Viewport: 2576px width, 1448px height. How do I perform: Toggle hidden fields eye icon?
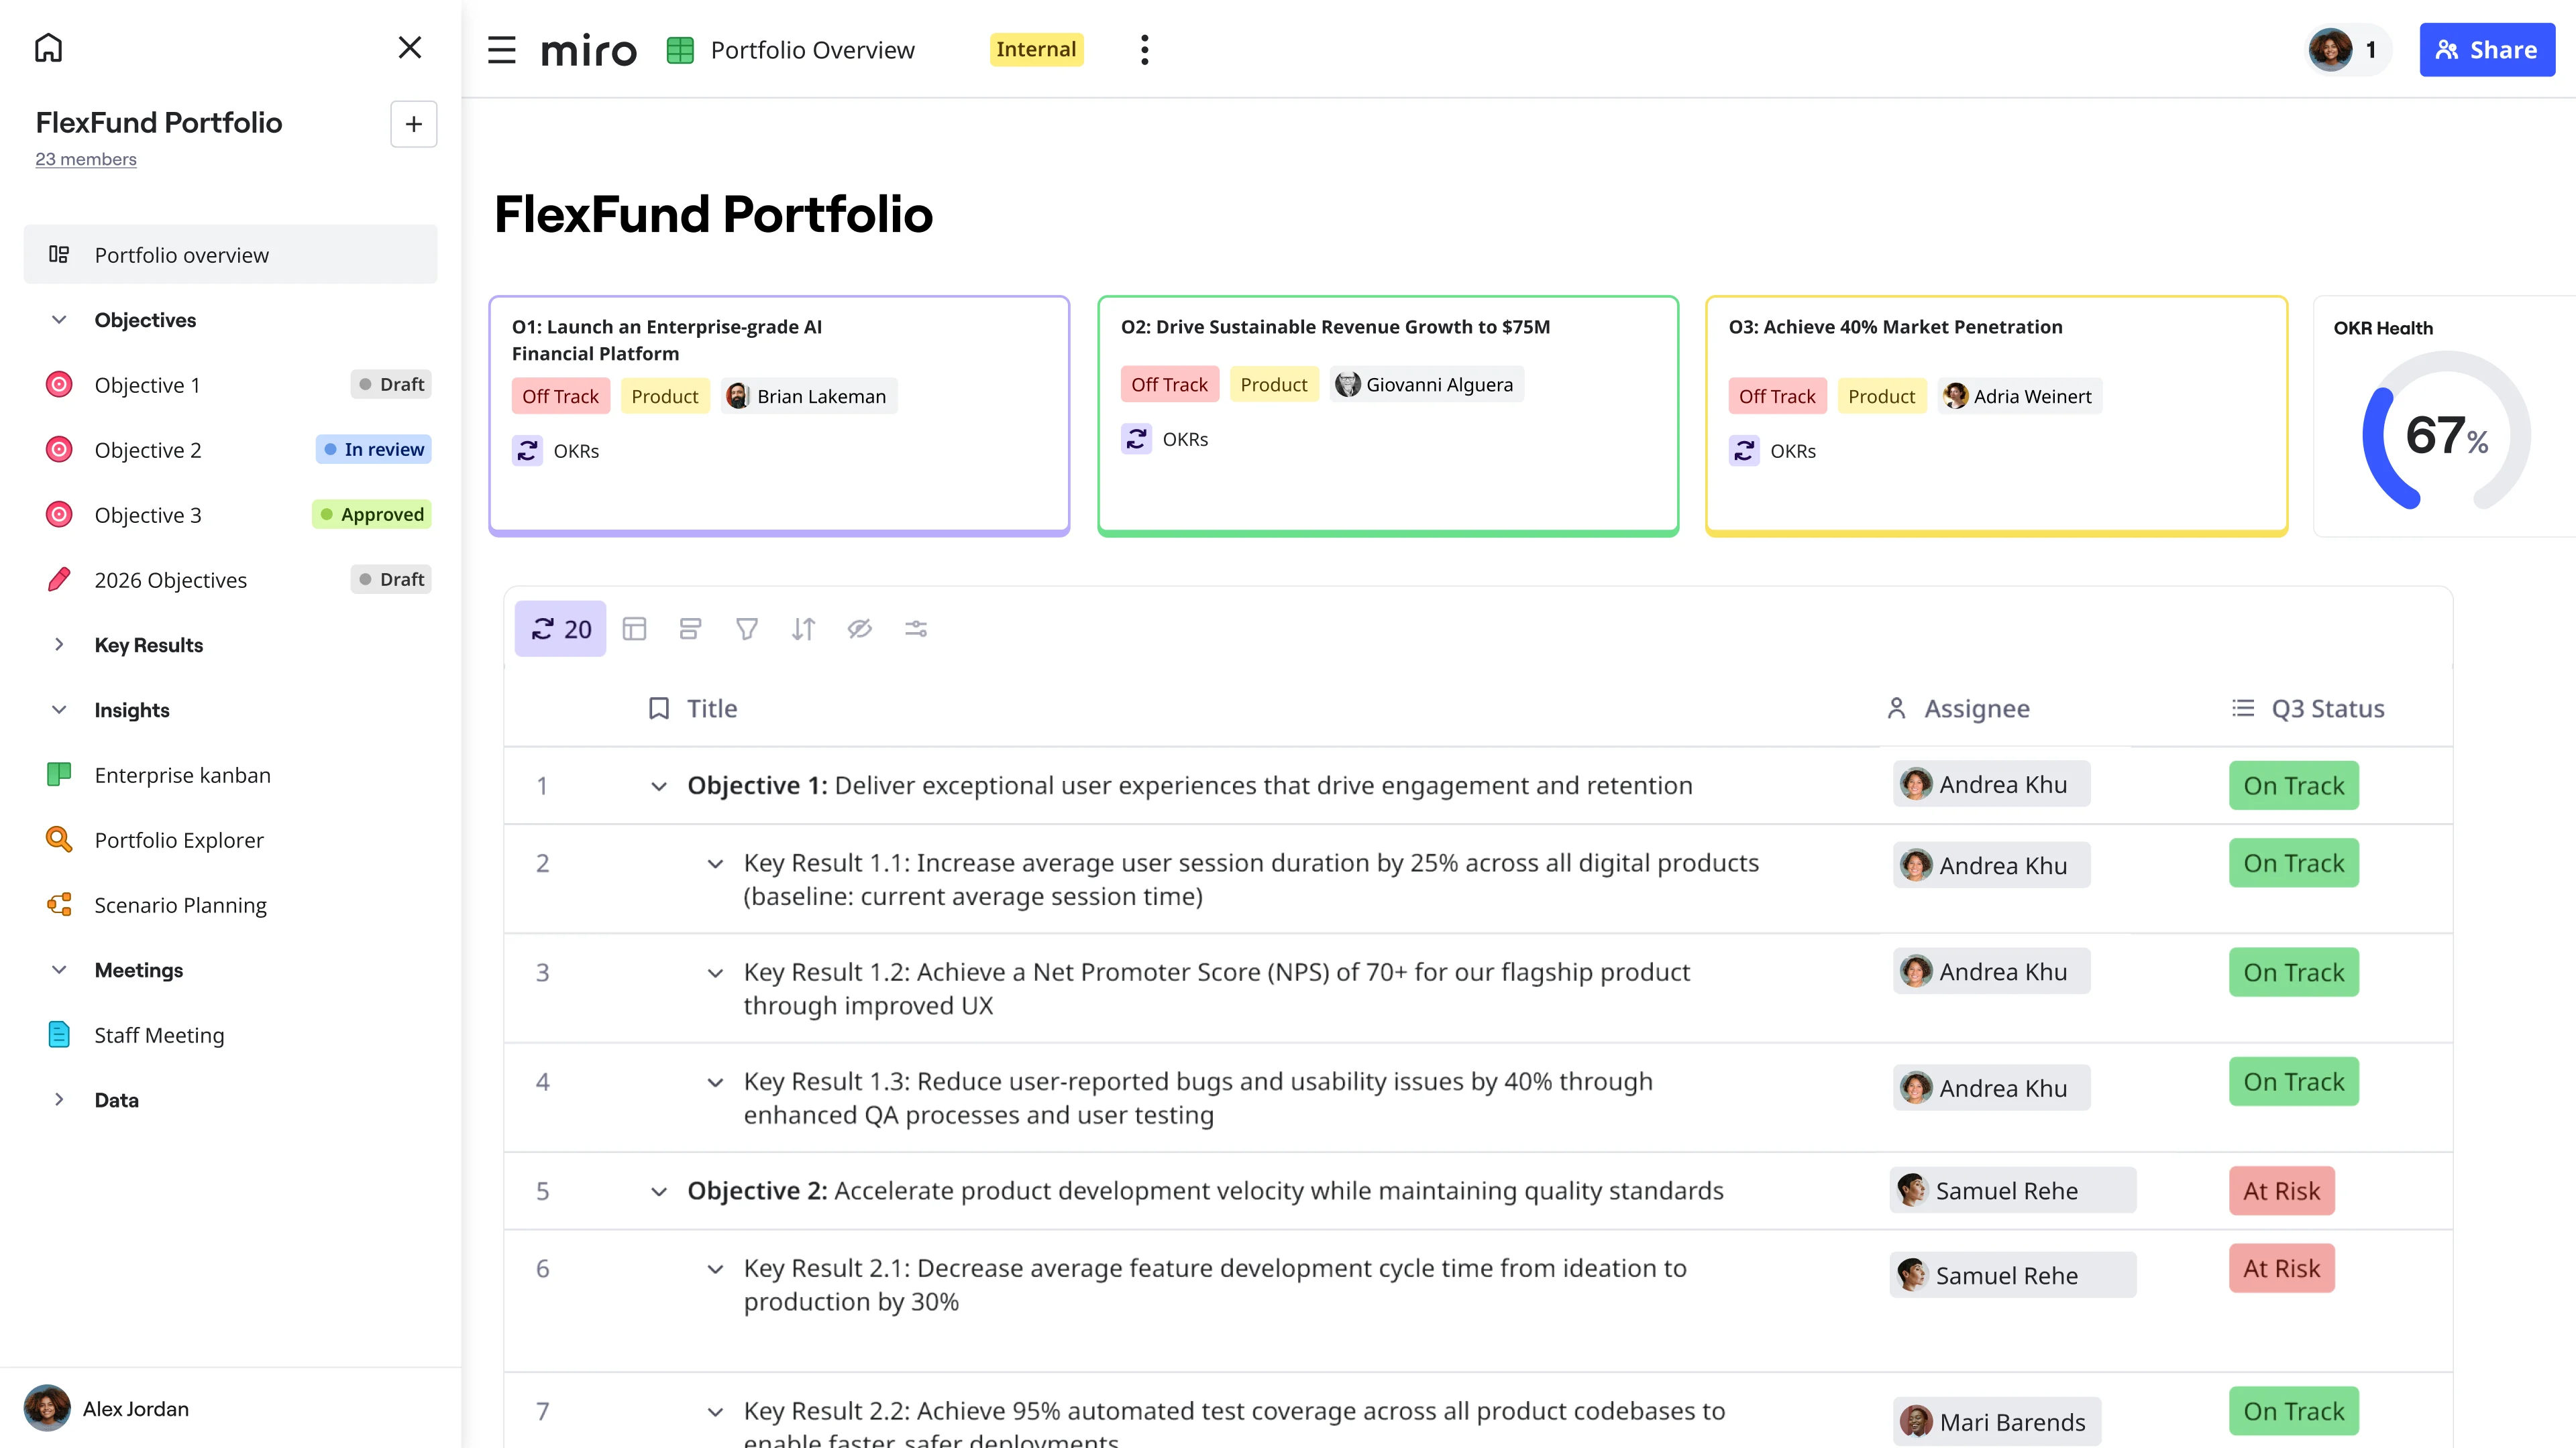[x=859, y=629]
